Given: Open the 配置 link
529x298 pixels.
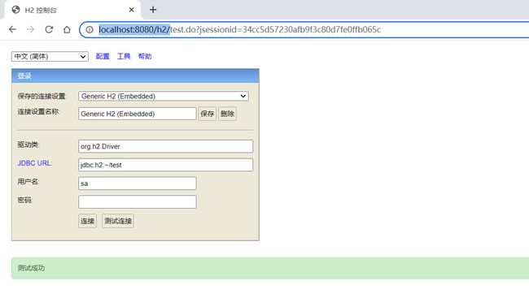Looking at the screenshot, I should [x=103, y=56].
